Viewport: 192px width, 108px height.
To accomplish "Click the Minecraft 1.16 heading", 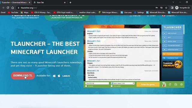I will pos(93,71).
